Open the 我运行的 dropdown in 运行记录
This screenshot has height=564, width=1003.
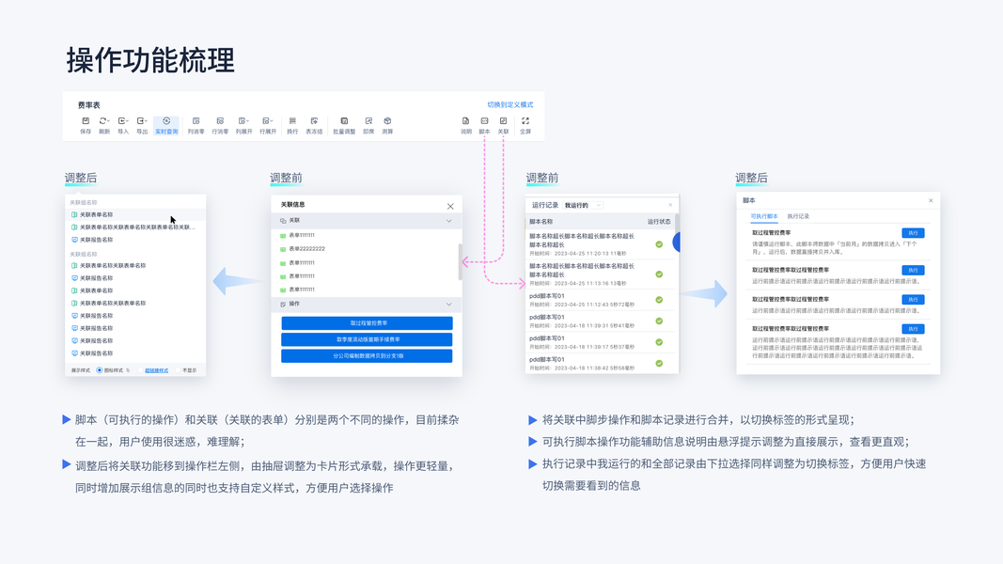[x=583, y=205]
